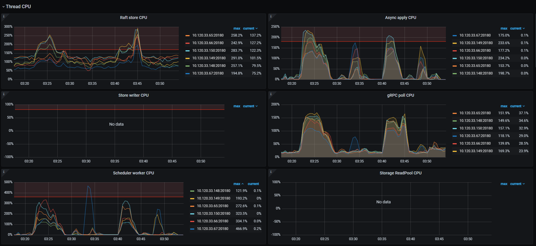Click max value 234.2% in Async apply CPU

(x=504, y=58)
